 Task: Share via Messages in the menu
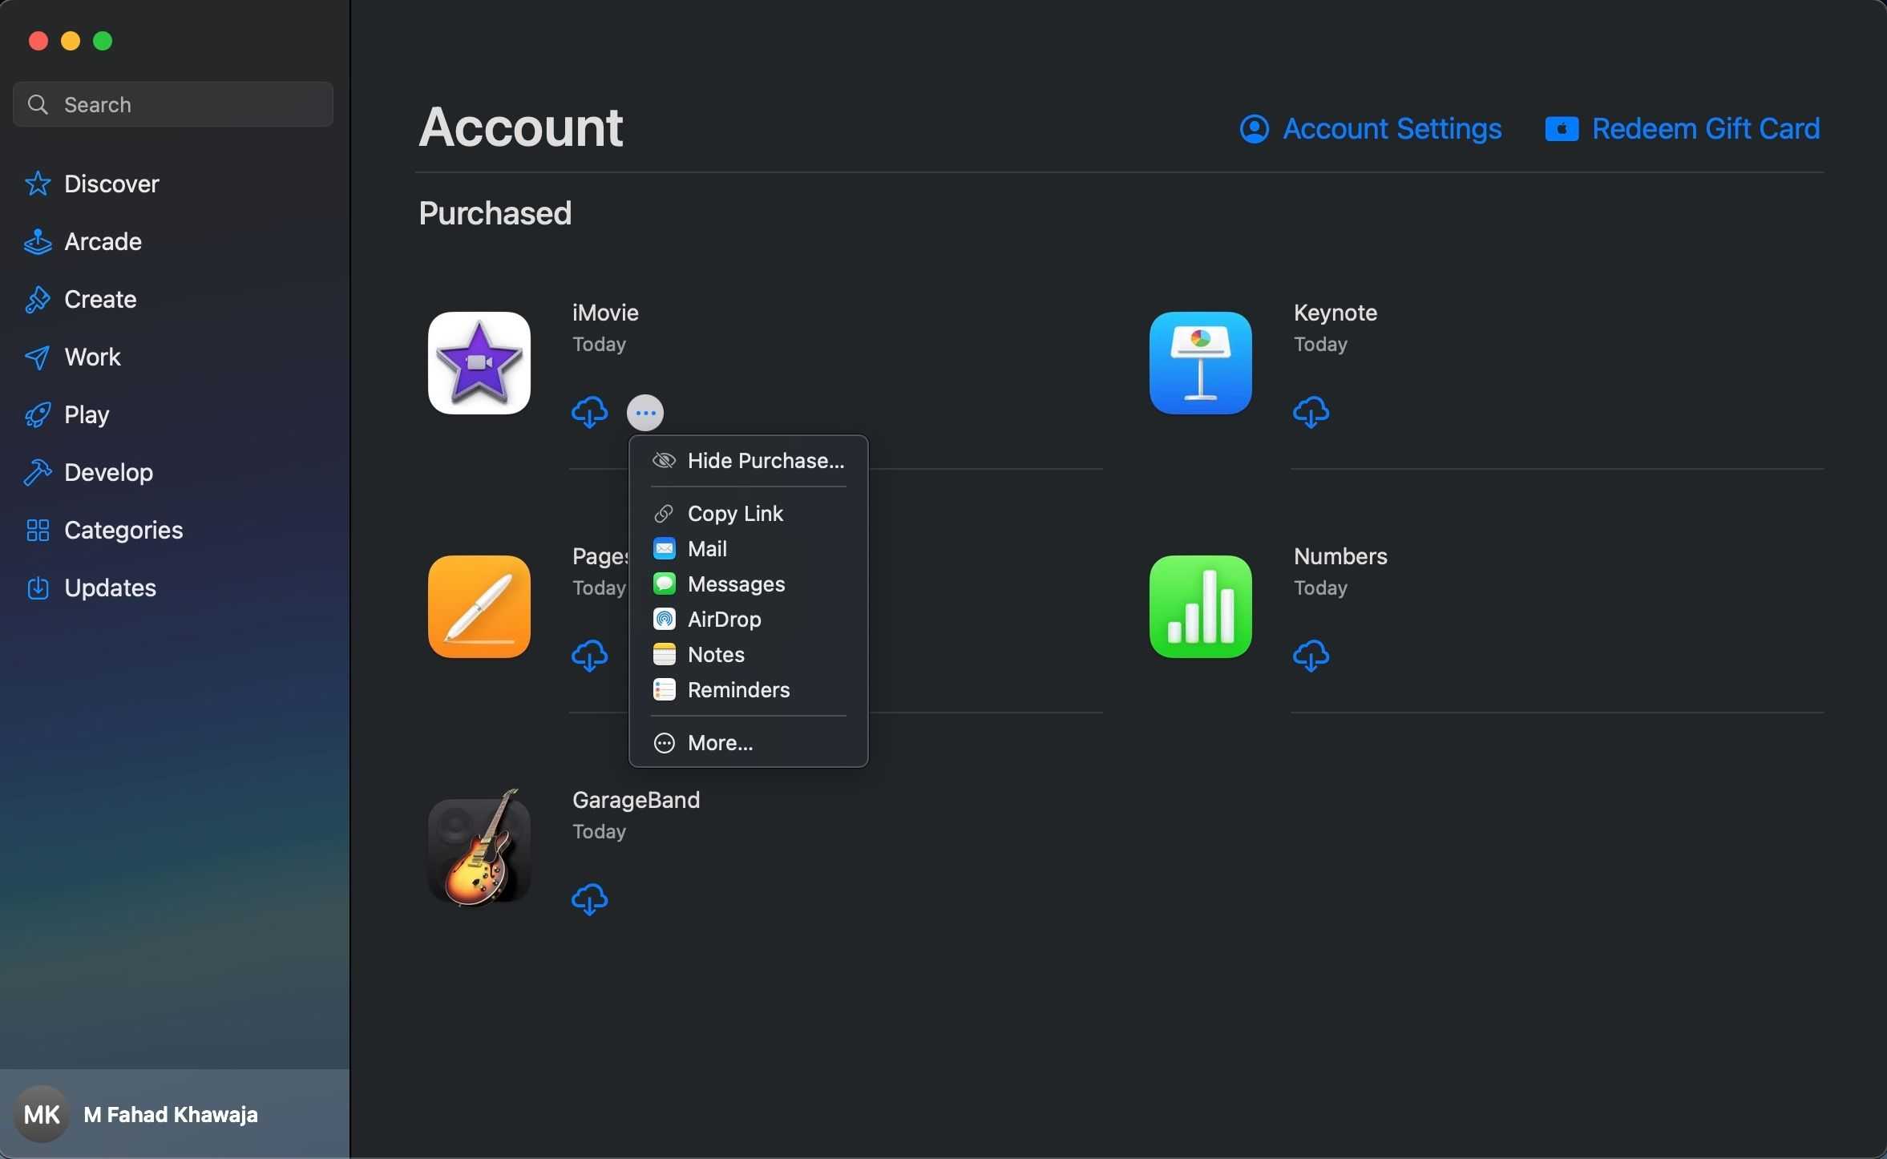pos(749,584)
